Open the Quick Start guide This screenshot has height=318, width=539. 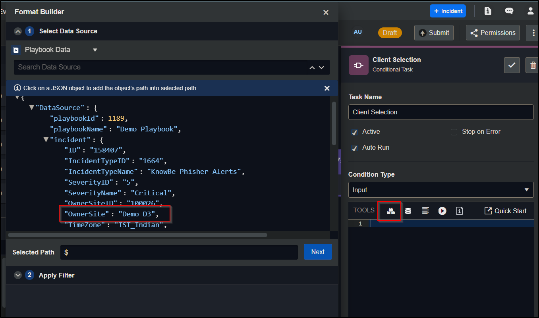[506, 211]
